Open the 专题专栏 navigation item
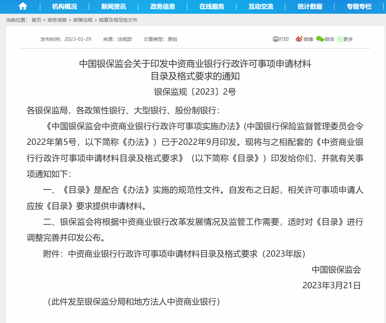 359,7
